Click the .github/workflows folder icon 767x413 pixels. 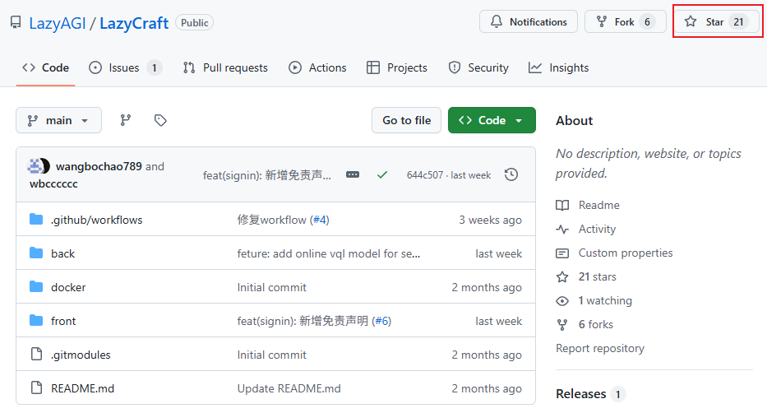(36, 219)
